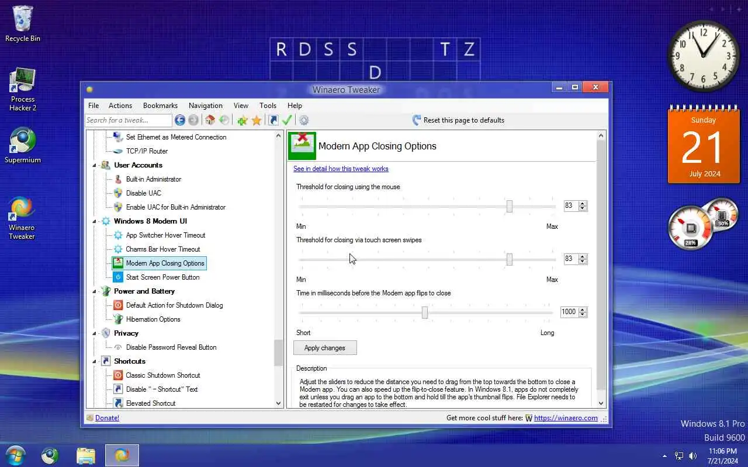Open the Help menu
748x467 pixels.
[x=295, y=106]
